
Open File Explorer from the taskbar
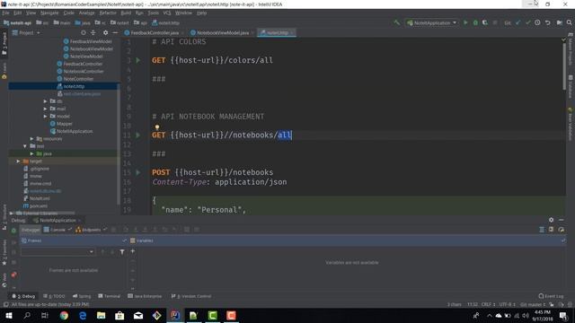point(102,315)
